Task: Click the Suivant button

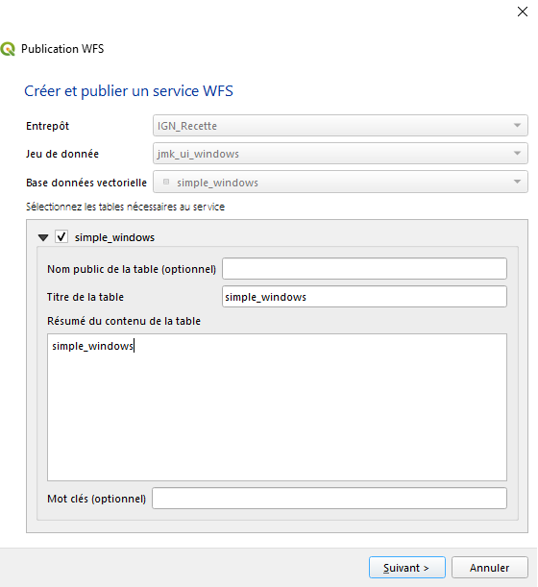Action: tap(407, 568)
